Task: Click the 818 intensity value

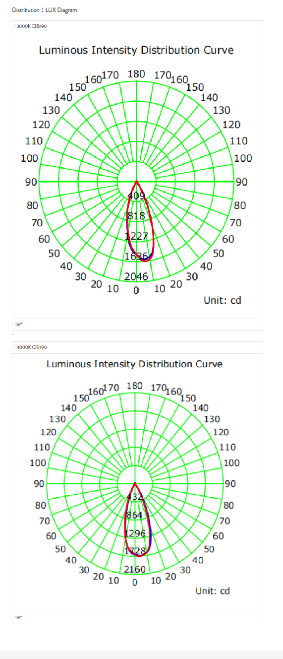Action: tap(136, 216)
